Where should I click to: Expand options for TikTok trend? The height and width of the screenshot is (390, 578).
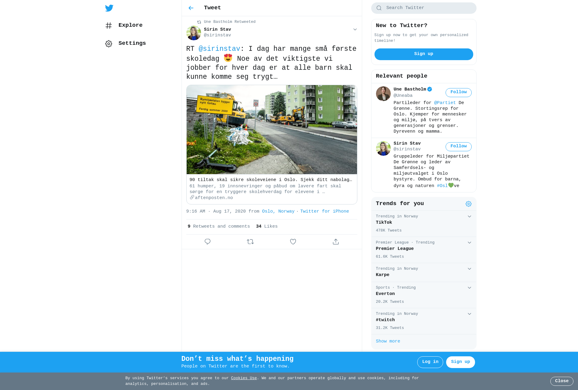click(469, 216)
